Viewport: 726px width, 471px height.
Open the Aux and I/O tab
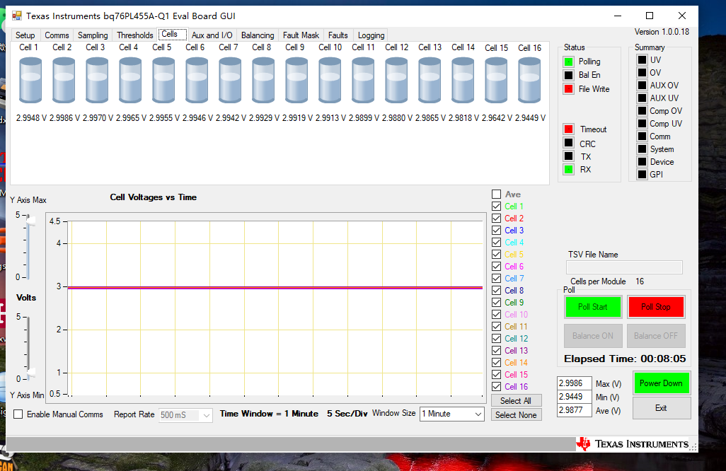coord(212,35)
